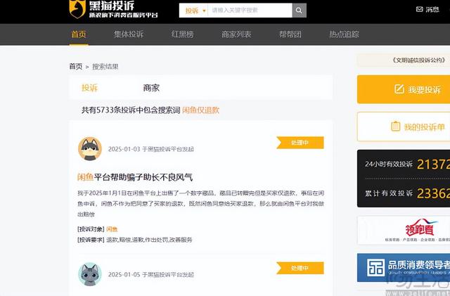Open the 消息 envelope icon
The image size is (450, 296).
tap(418, 10)
